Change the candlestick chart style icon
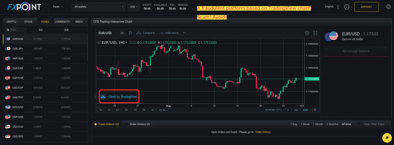This screenshot has height=145, width=394. tap(130, 33)
